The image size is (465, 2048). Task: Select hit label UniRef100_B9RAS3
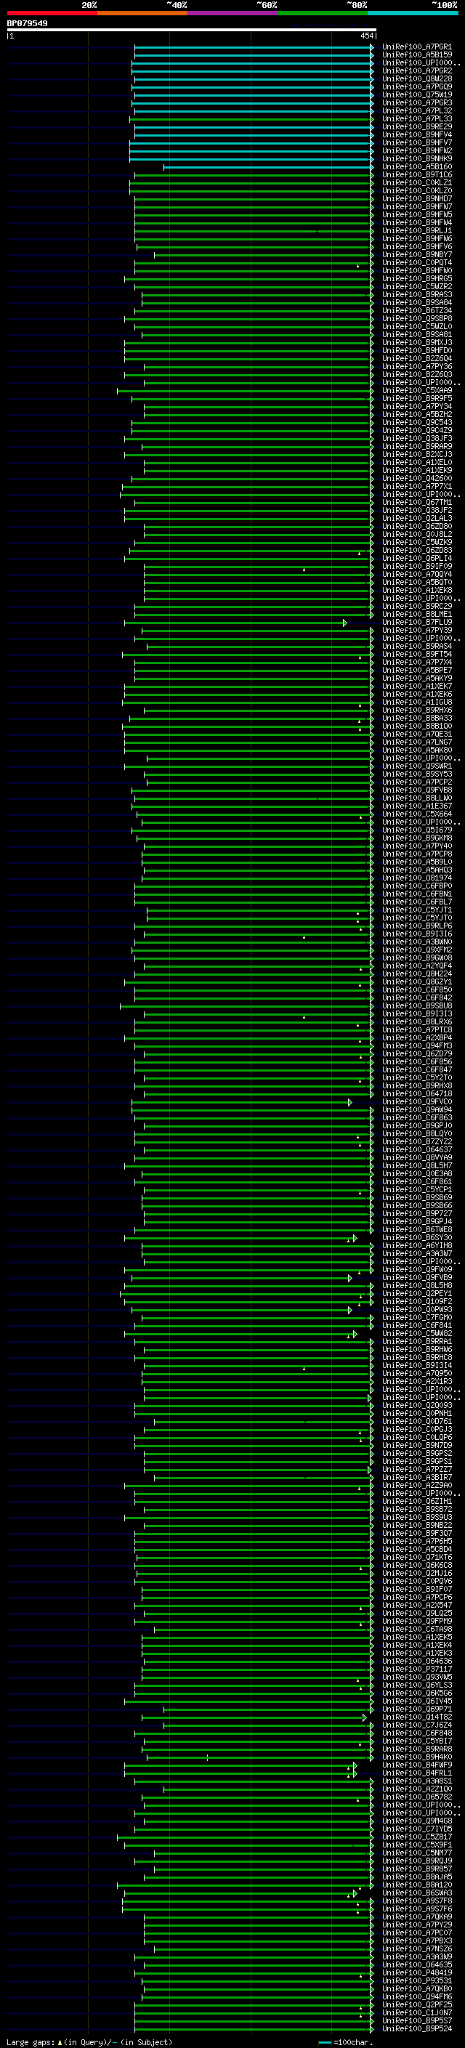[x=416, y=295]
